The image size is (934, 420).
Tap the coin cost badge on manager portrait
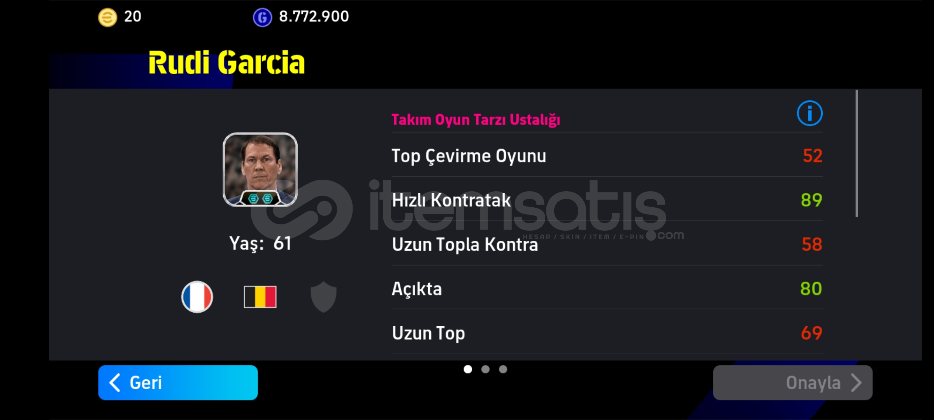260,198
